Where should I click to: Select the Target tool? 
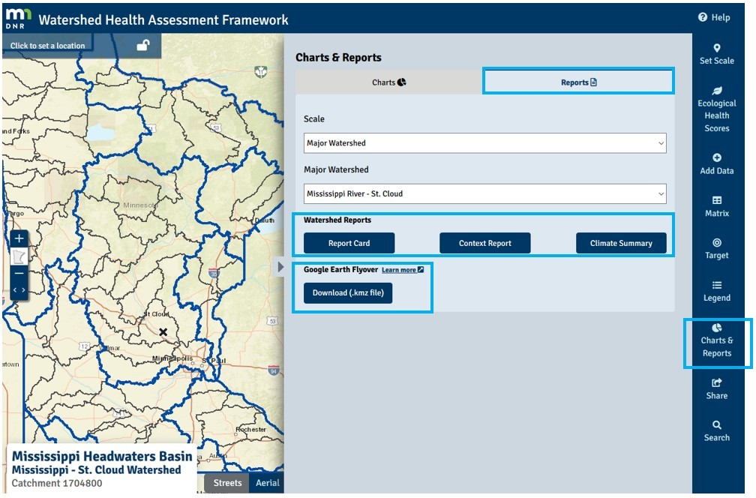(x=716, y=249)
